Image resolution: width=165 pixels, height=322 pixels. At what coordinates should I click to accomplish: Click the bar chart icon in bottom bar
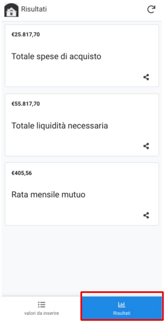click(x=122, y=305)
